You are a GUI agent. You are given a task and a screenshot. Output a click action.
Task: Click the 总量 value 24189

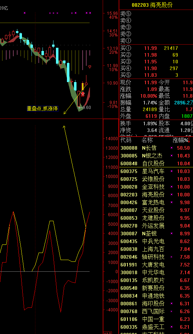coord(150,109)
